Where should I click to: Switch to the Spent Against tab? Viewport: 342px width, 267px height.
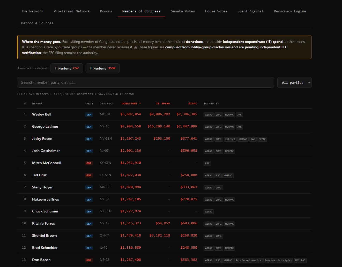pos(250,11)
